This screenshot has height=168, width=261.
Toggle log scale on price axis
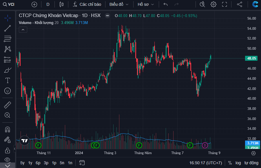pyautogui.click(x=238, y=163)
